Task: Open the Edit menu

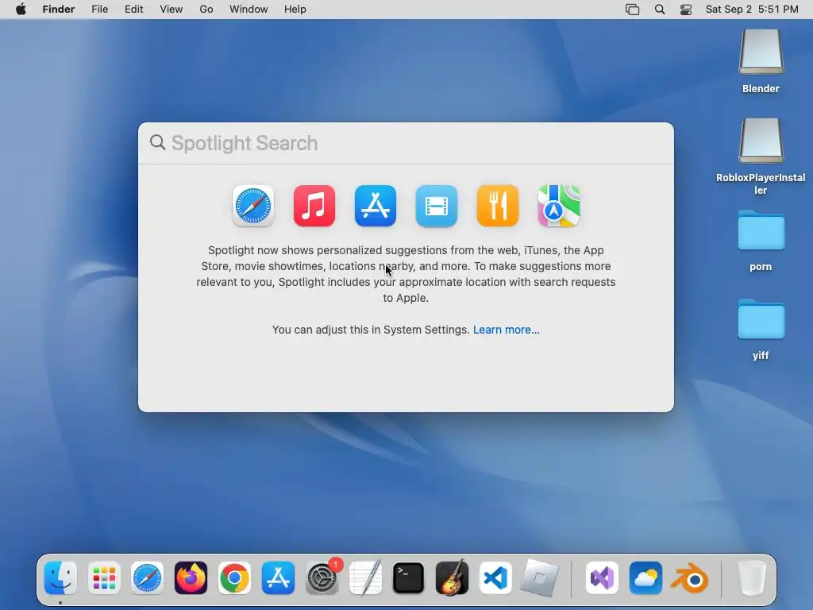Action: 133,10
